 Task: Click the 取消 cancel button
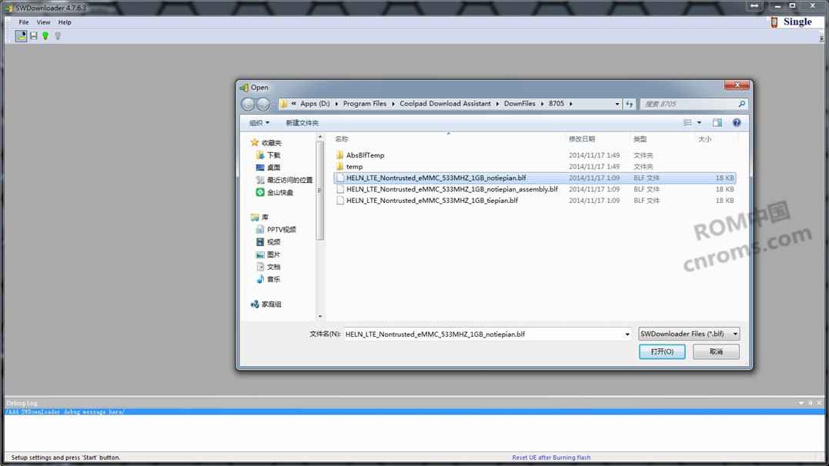(716, 351)
